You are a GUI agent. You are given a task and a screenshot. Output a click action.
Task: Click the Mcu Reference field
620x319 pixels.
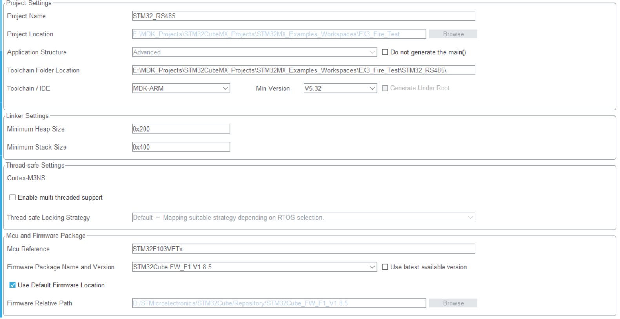[304, 249]
